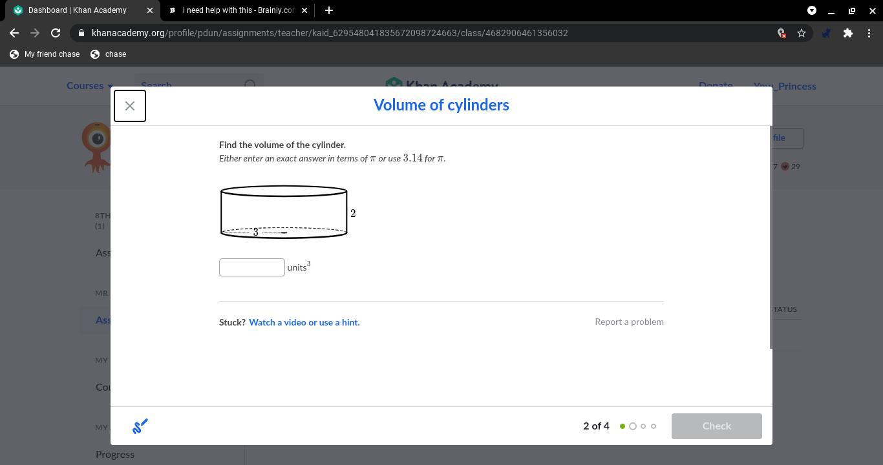Viewport: 883px width, 465px height.
Task: Click the address bar URL
Action: point(330,33)
